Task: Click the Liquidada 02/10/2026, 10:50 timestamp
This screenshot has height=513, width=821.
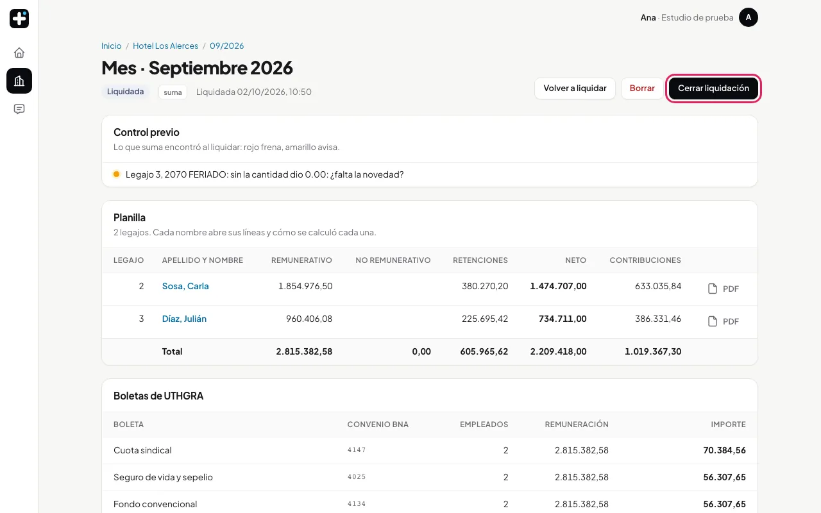Action: tap(254, 92)
